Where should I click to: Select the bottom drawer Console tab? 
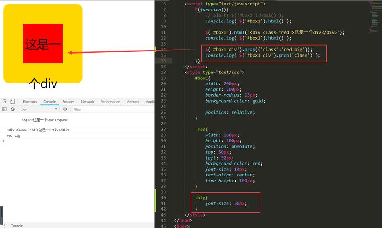17,225
